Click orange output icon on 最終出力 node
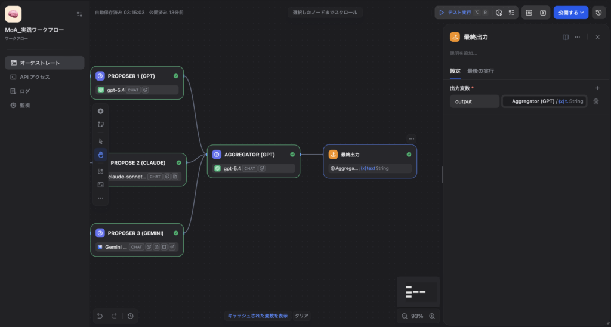Viewport: 611px width, 327px height. click(x=333, y=155)
